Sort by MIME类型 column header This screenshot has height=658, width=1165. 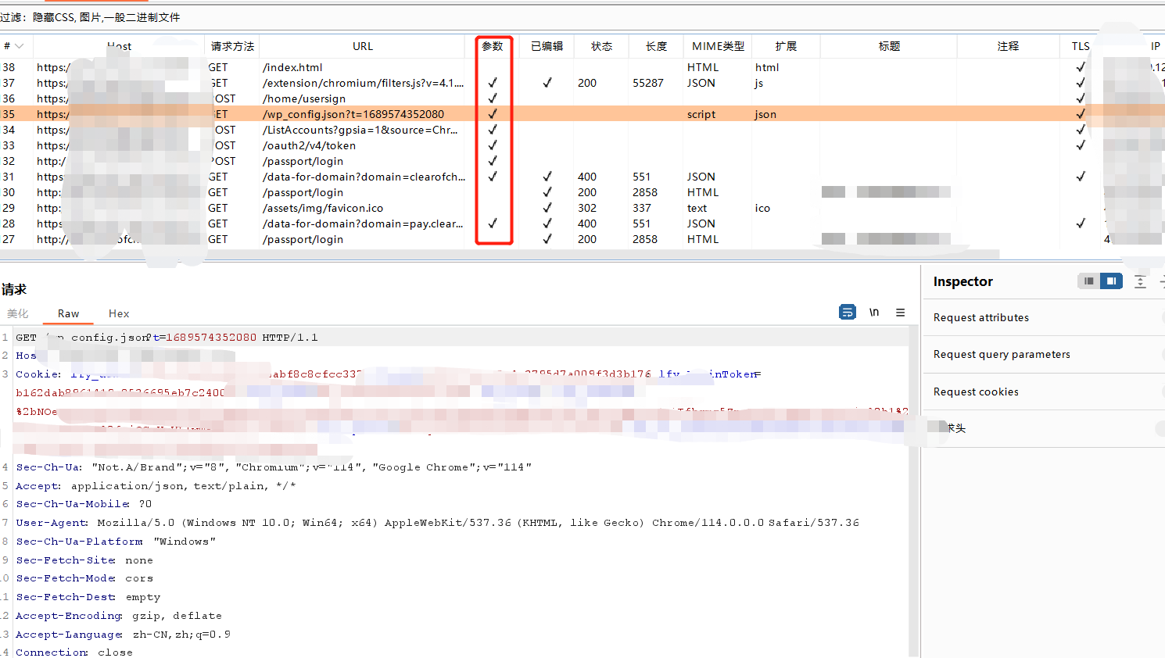coord(718,46)
